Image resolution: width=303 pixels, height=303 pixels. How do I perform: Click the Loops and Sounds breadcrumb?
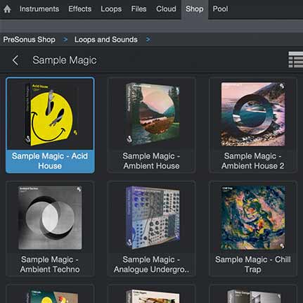click(x=106, y=39)
